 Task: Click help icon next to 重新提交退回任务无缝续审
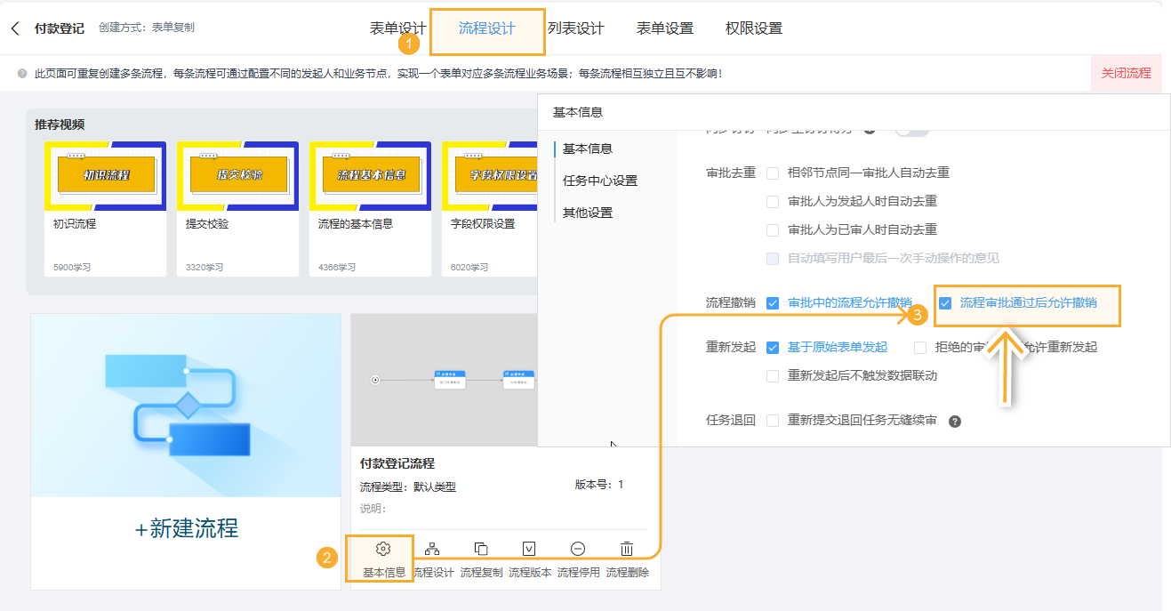[x=955, y=421]
